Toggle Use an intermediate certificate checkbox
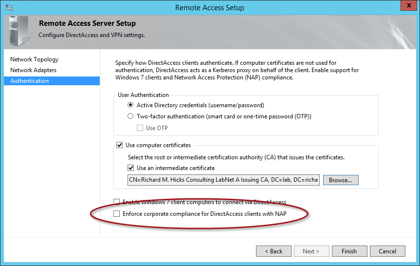The width and height of the screenshot is (420, 266). 130,168
